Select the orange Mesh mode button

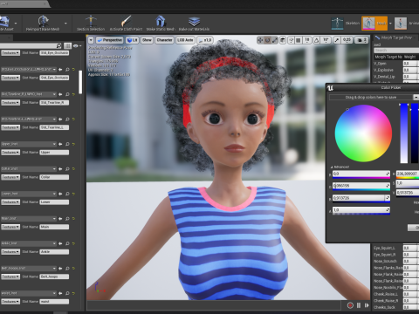(374, 24)
